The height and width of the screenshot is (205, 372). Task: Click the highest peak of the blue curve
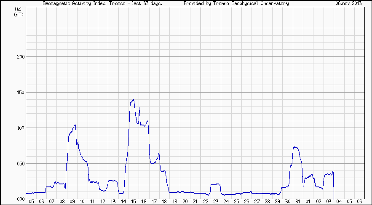134,100
